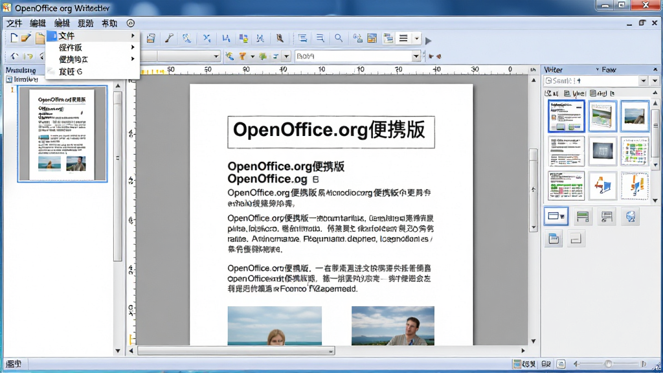The height and width of the screenshot is (373, 663).
Task: Click the document's vertical scrollbar down arrow
Action: click(534, 341)
